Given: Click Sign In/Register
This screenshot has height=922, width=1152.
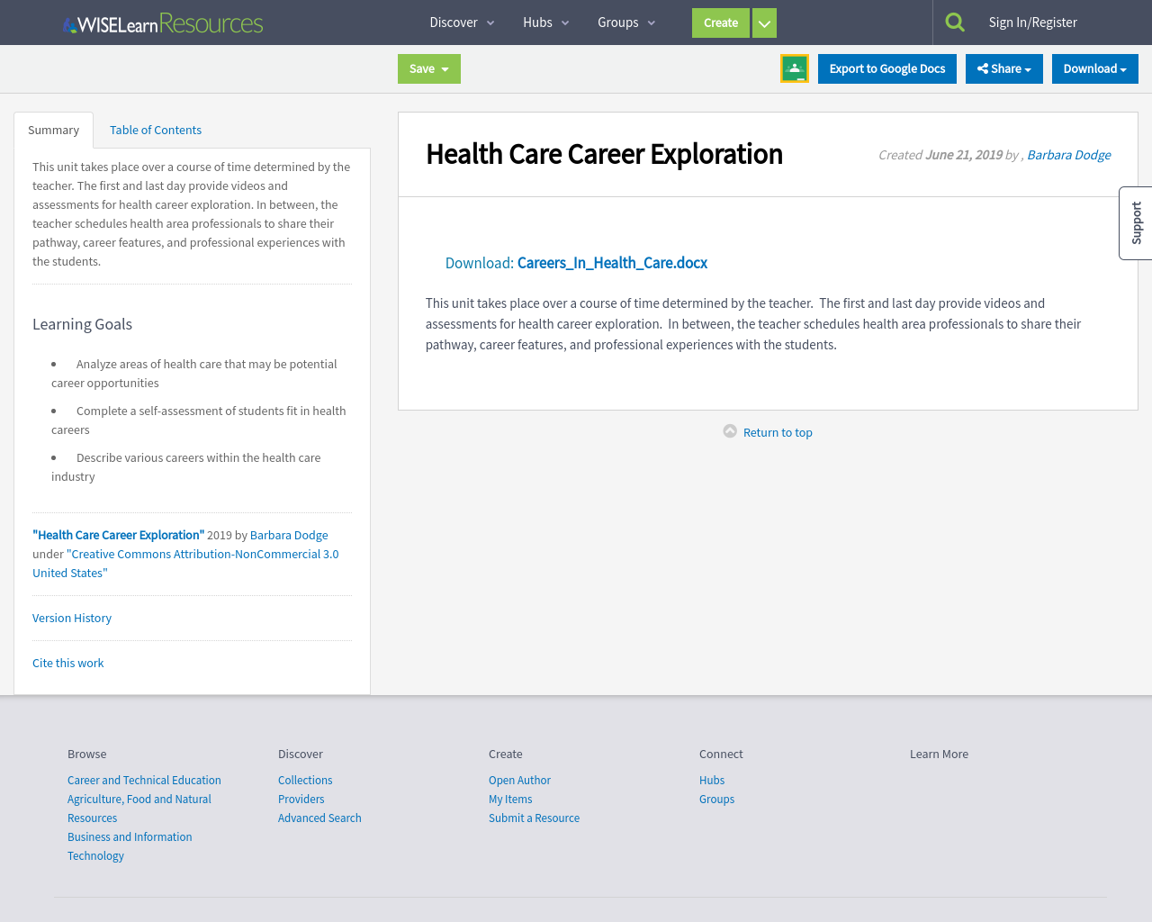Looking at the screenshot, I should [1032, 22].
